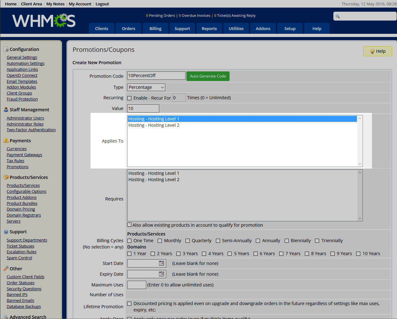Enable the Lifetime Promotion checkbox
Viewport: 397px width, 319px height.
pyautogui.click(x=129, y=304)
